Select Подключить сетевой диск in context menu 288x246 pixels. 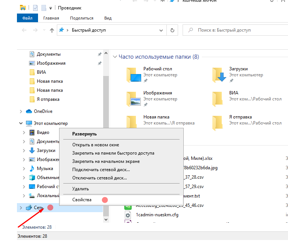click(x=99, y=170)
